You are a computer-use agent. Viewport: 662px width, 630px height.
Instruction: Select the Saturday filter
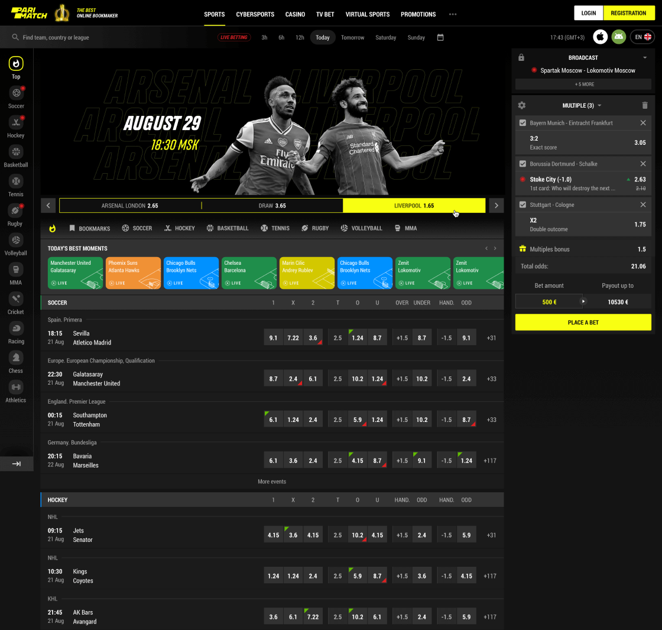385,37
